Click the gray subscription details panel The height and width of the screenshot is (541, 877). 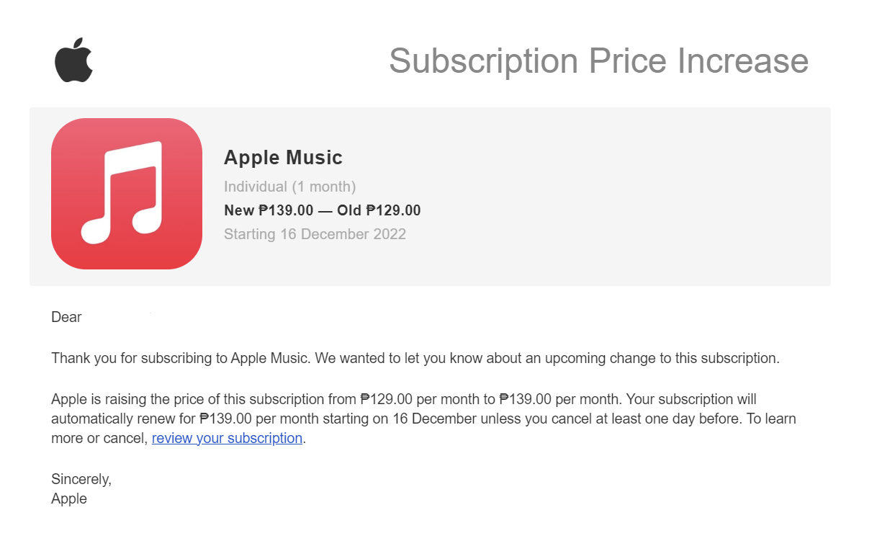point(430,197)
